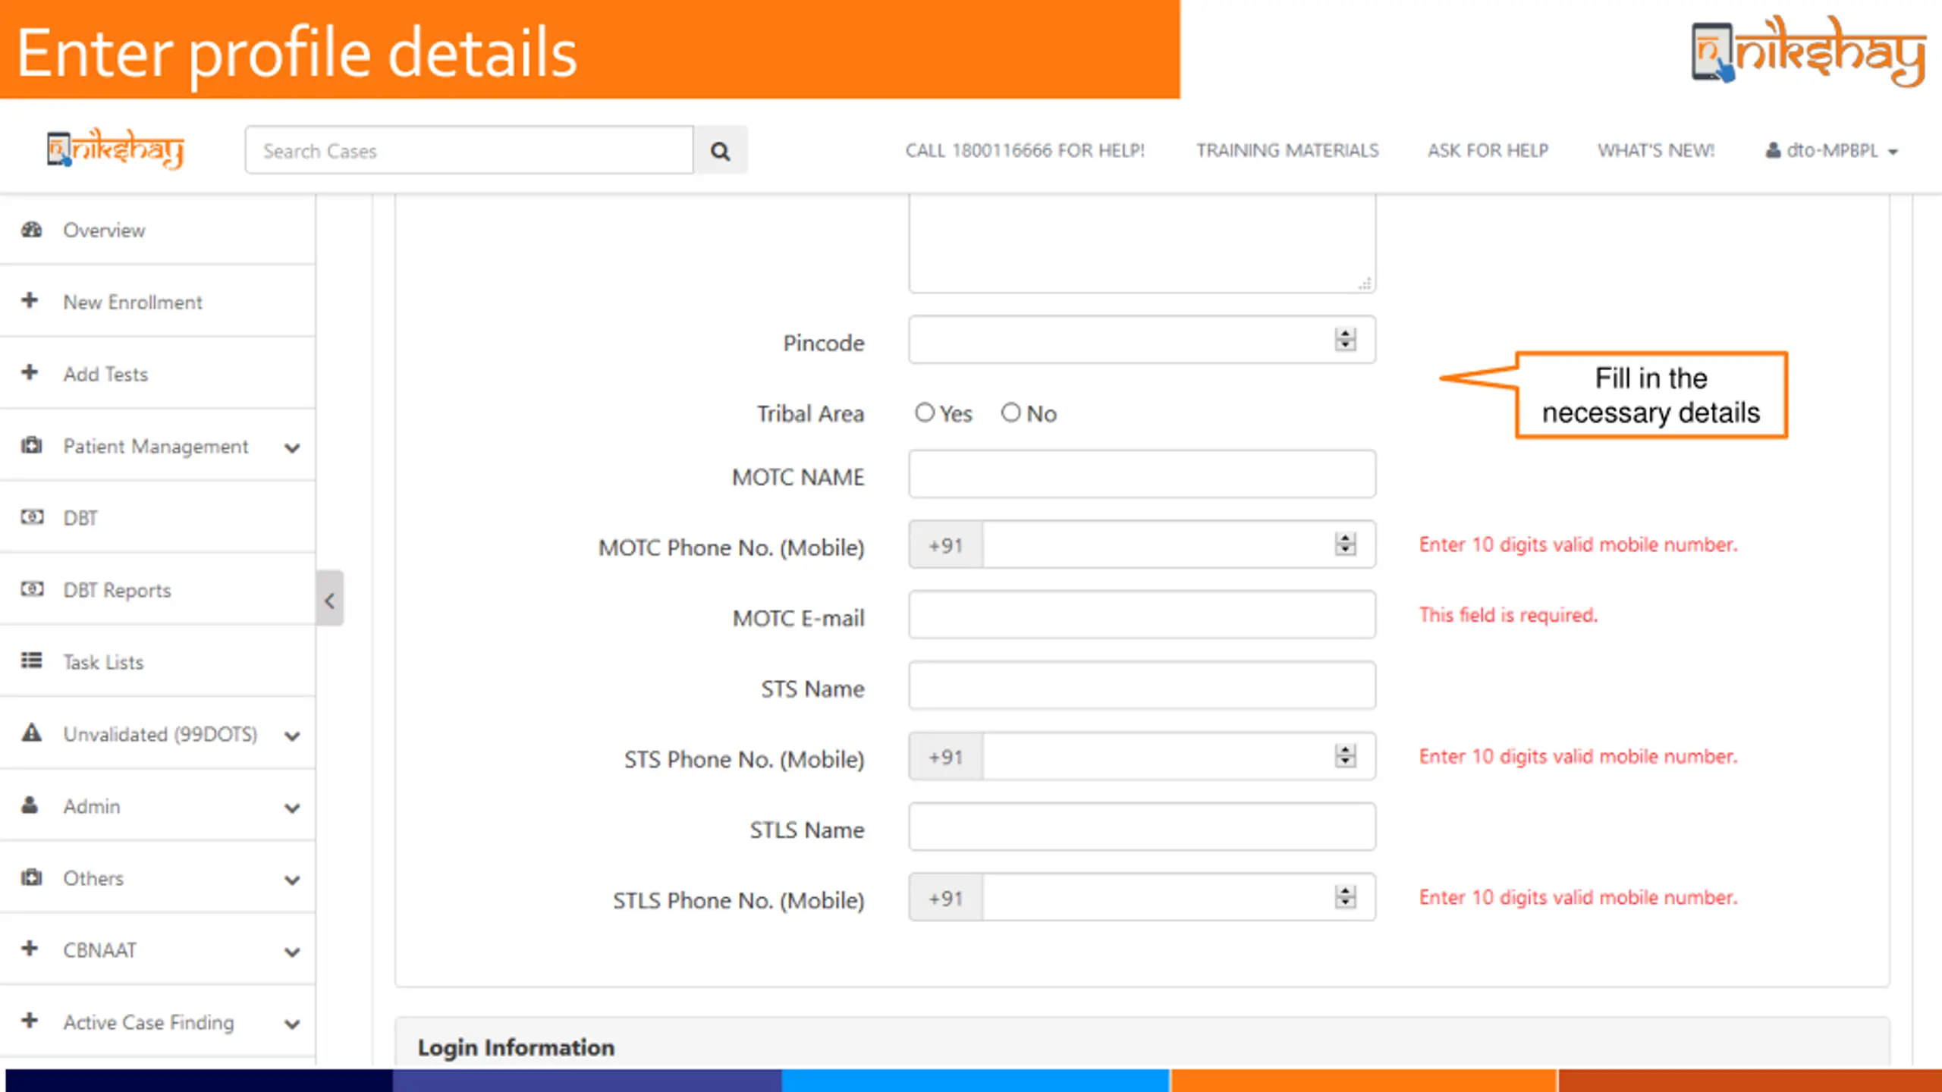Click CALL 1800116666 FOR HELP link
The width and height of the screenshot is (1942, 1092).
pyautogui.click(x=1025, y=150)
